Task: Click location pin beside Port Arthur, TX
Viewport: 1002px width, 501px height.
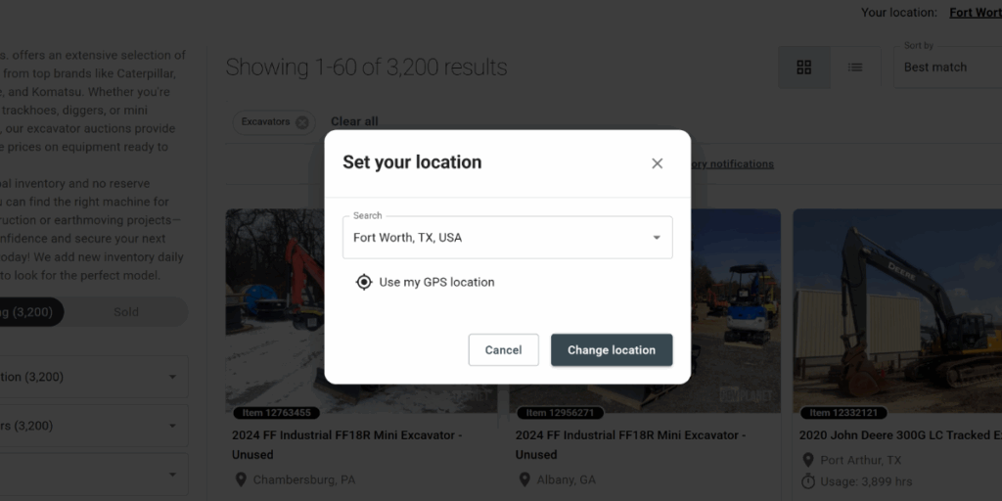Action: point(807,460)
